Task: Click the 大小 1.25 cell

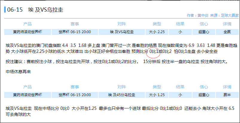Action: coord(157,95)
